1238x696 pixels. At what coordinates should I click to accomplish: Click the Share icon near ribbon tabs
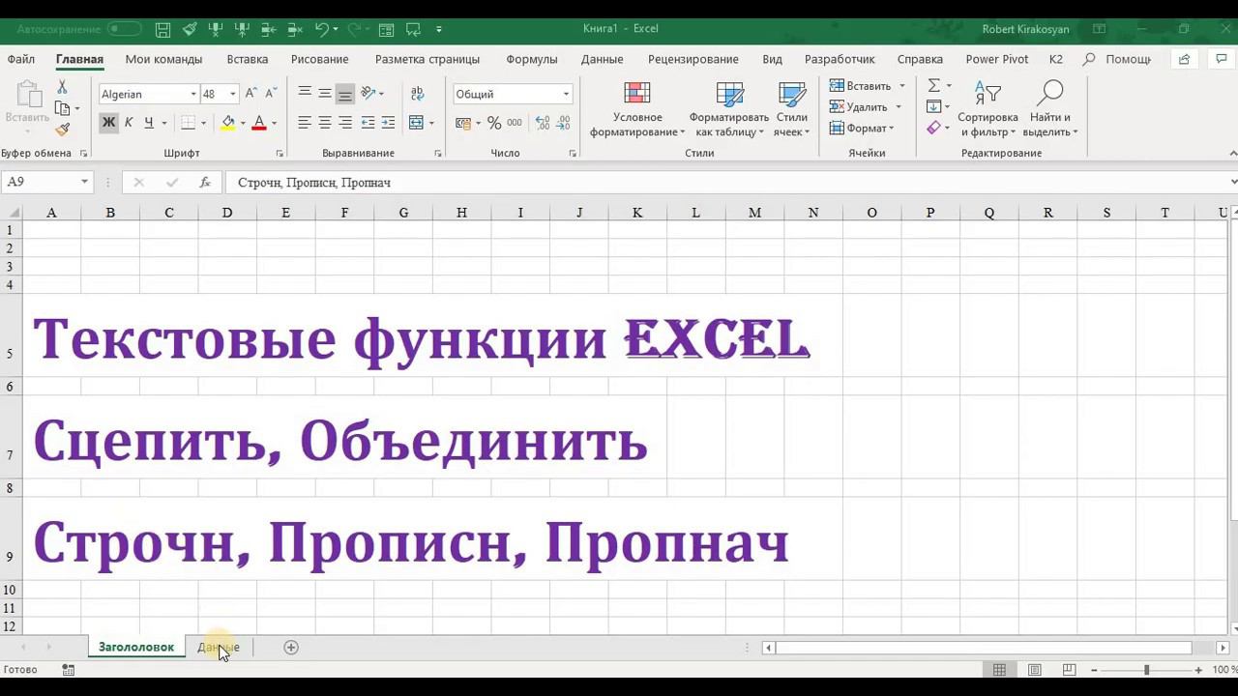tap(1184, 59)
